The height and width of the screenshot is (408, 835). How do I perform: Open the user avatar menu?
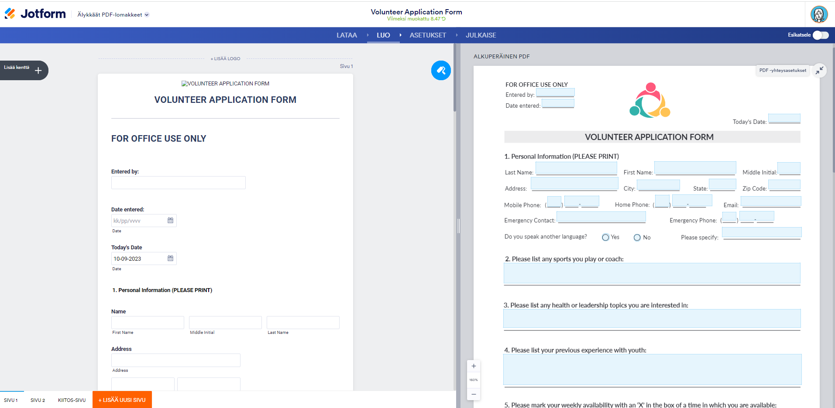(x=819, y=14)
